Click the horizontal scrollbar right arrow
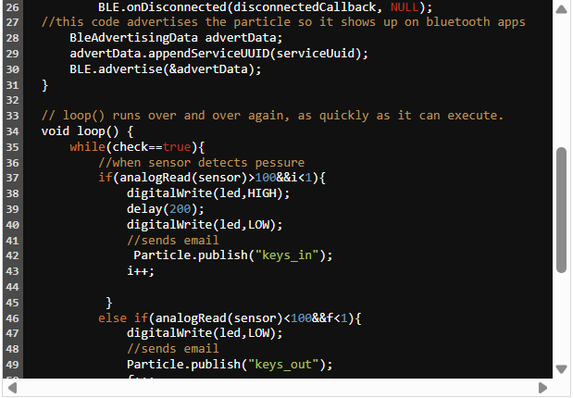 tap(543, 388)
